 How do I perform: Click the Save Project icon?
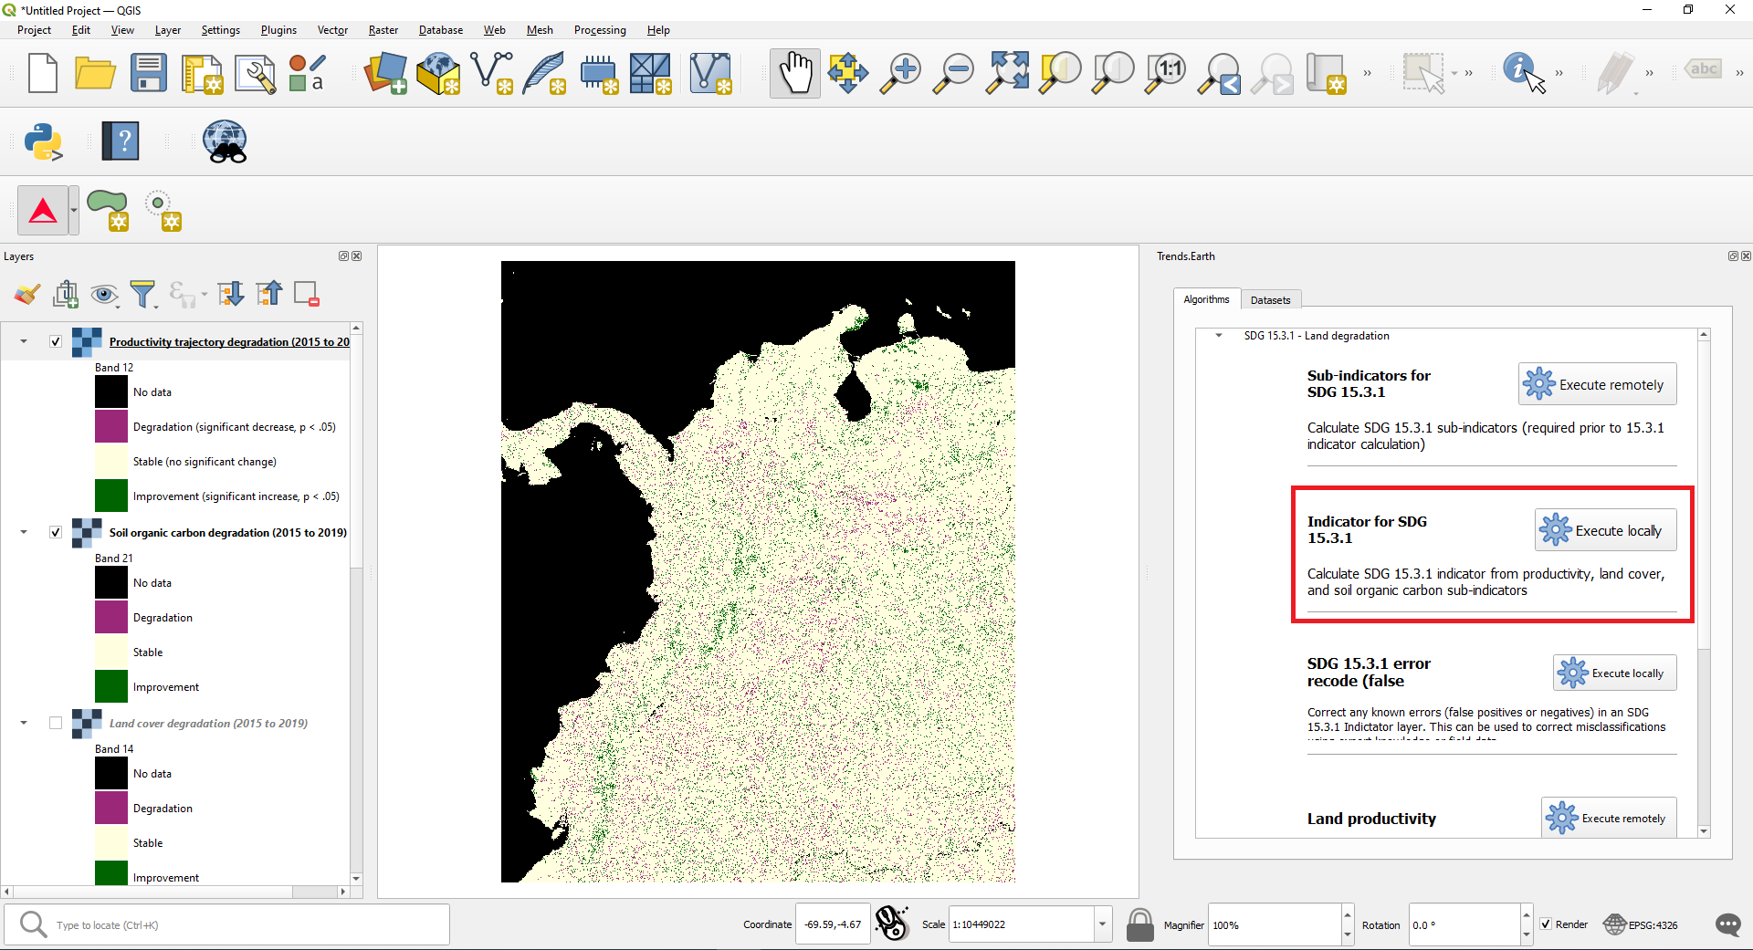[x=148, y=73]
